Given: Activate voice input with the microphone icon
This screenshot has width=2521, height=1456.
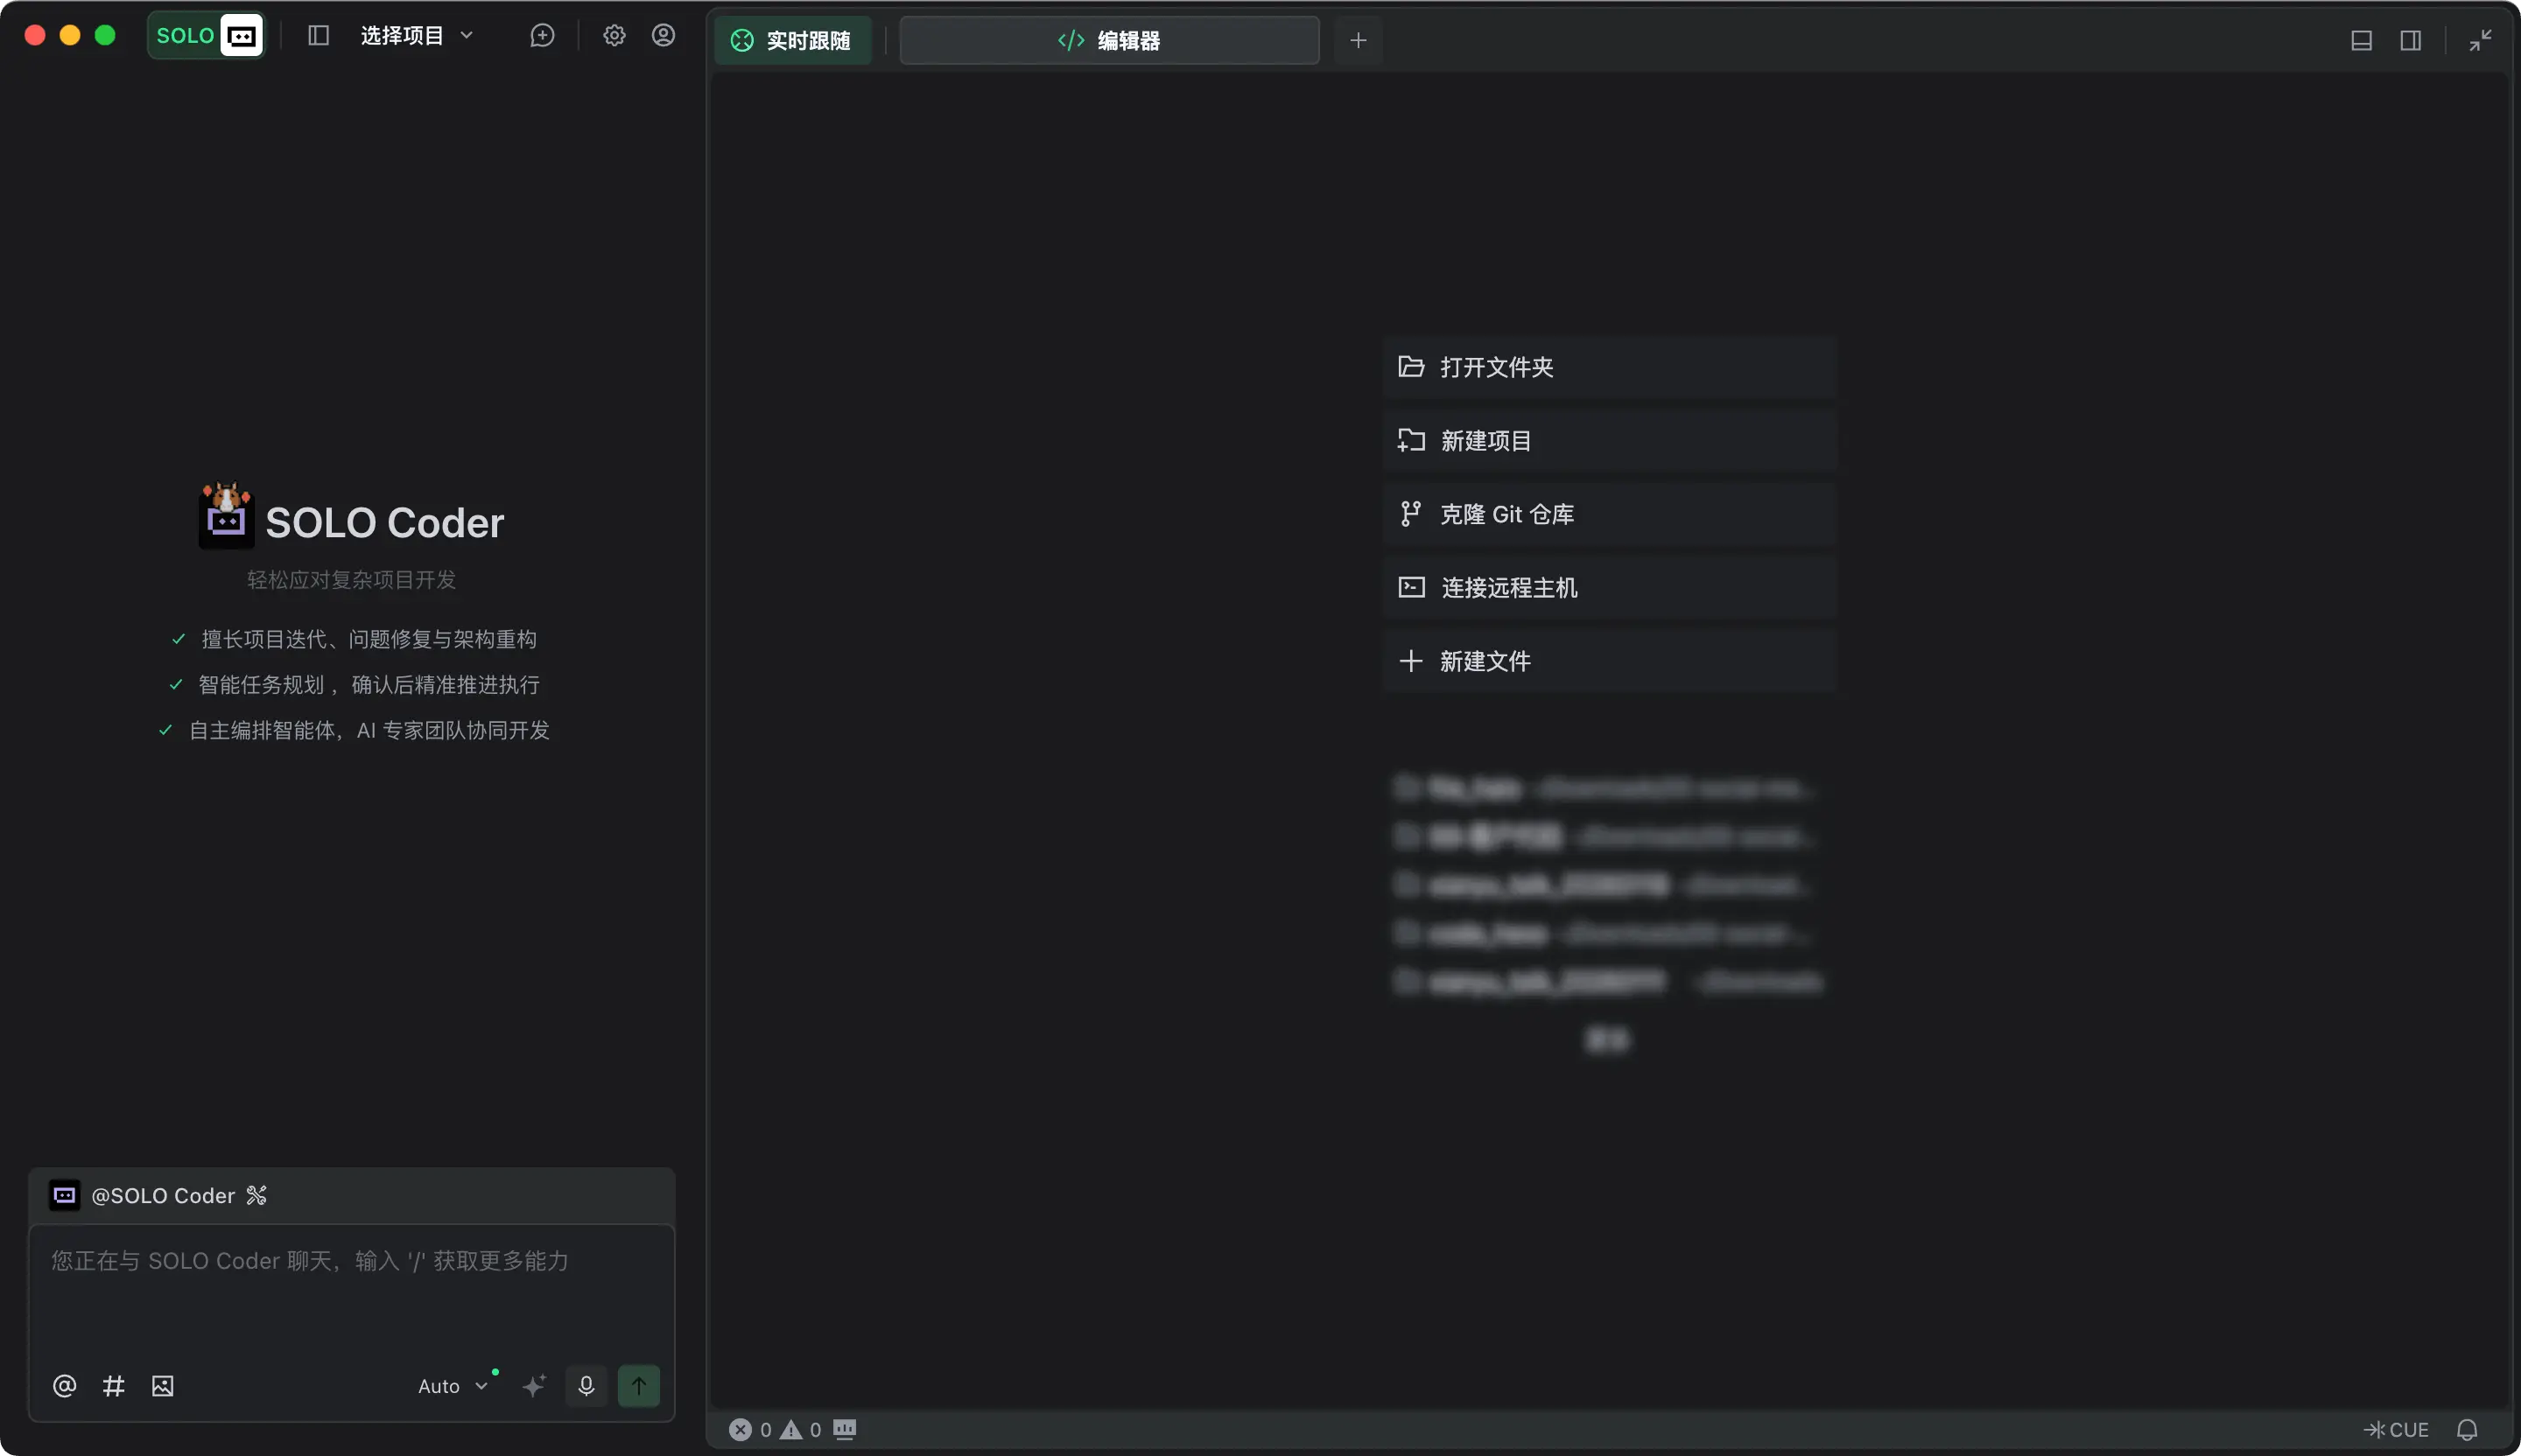Looking at the screenshot, I should (586, 1386).
